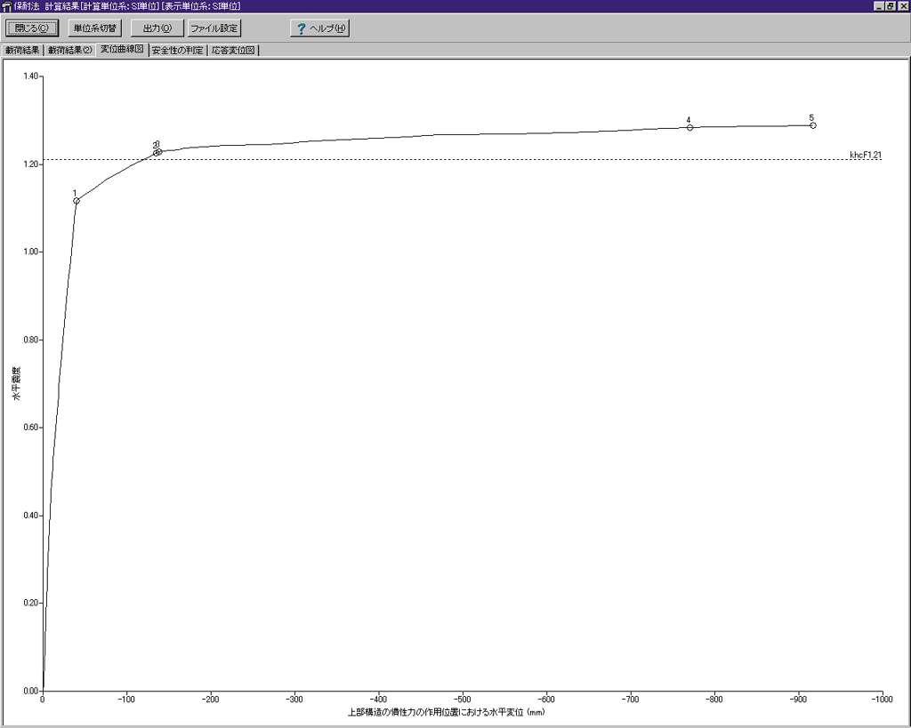
Task: Go to the 安全性の判定 tab
Action: click(177, 51)
